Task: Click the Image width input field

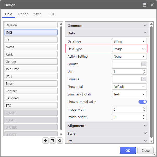Action: pyautogui.click(x=127, y=110)
